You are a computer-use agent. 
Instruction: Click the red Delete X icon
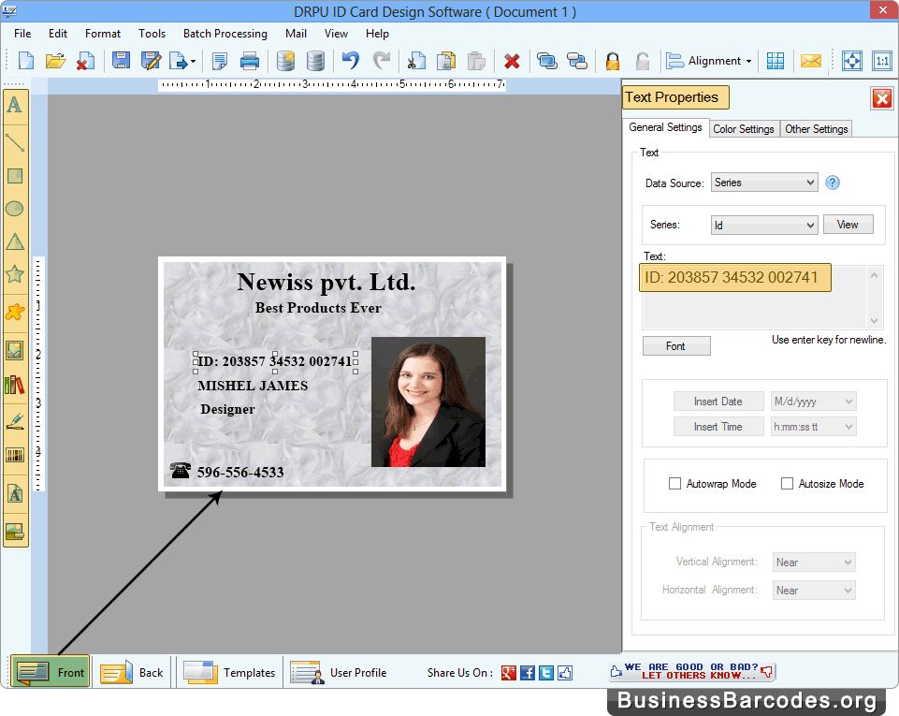[512, 62]
